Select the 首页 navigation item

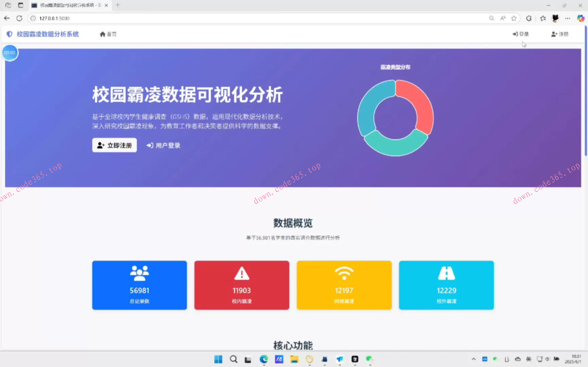(x=108, y=34)
